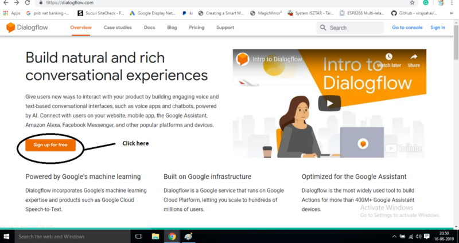Click the Sign in link
This screenshot has width=459, height=243.
click(x=438, y=28)
